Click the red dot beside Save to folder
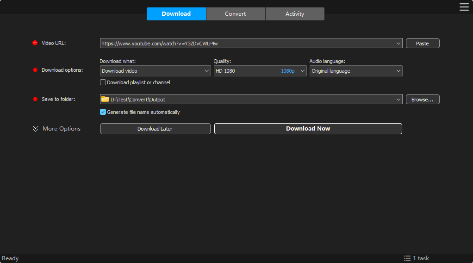The width and height of the screenshot is (473, 263). coord(35,99)
